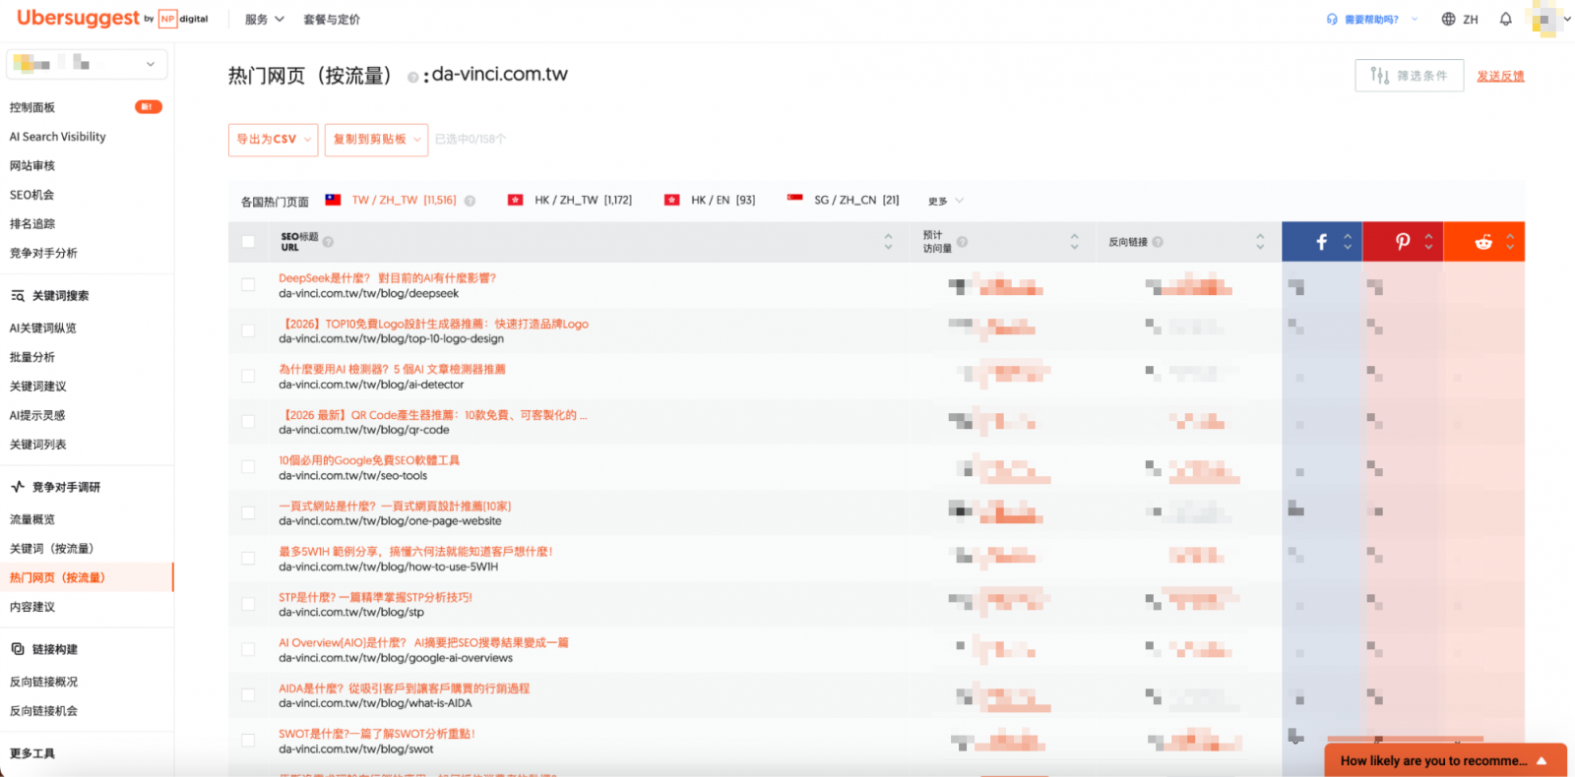Check the TOP10免費Logo設計生成器 row checkbox
Image resolution: width=1575 pixels, height=777 pixels.
coord(248,330)
